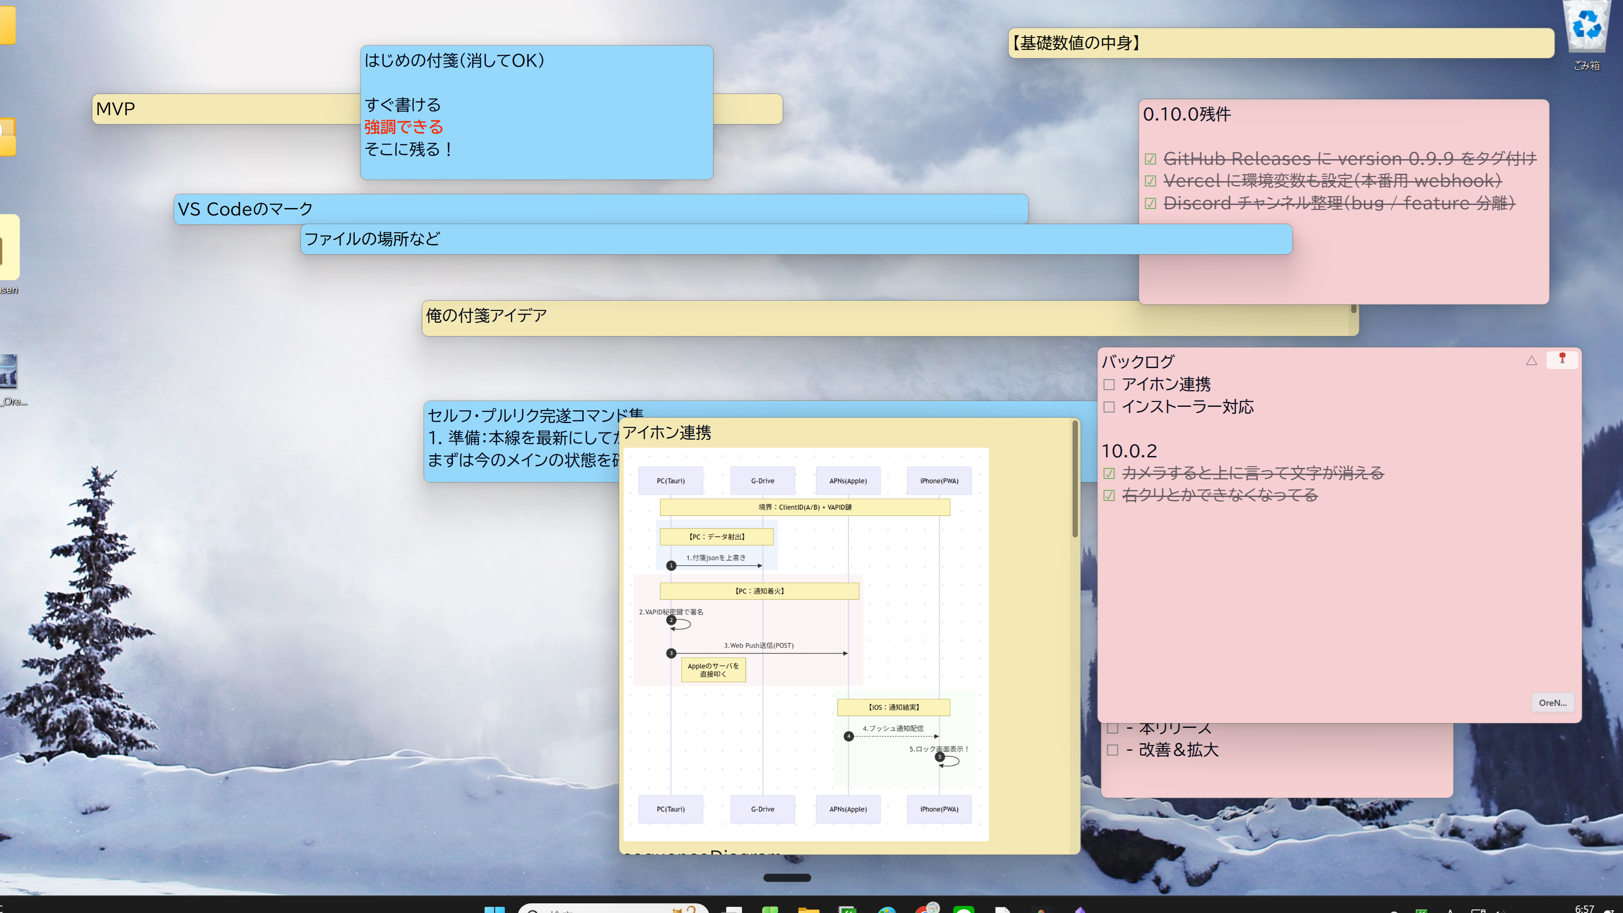Uncheck the GitHub Releases task checkbox

click(1150, 159)
